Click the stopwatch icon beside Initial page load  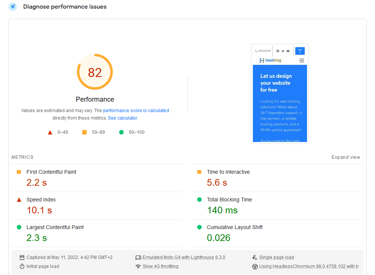[22, 266]
